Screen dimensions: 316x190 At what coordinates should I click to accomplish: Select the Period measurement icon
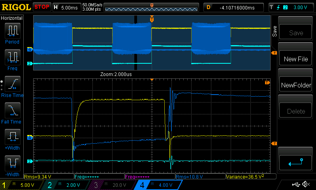point(12,33)
